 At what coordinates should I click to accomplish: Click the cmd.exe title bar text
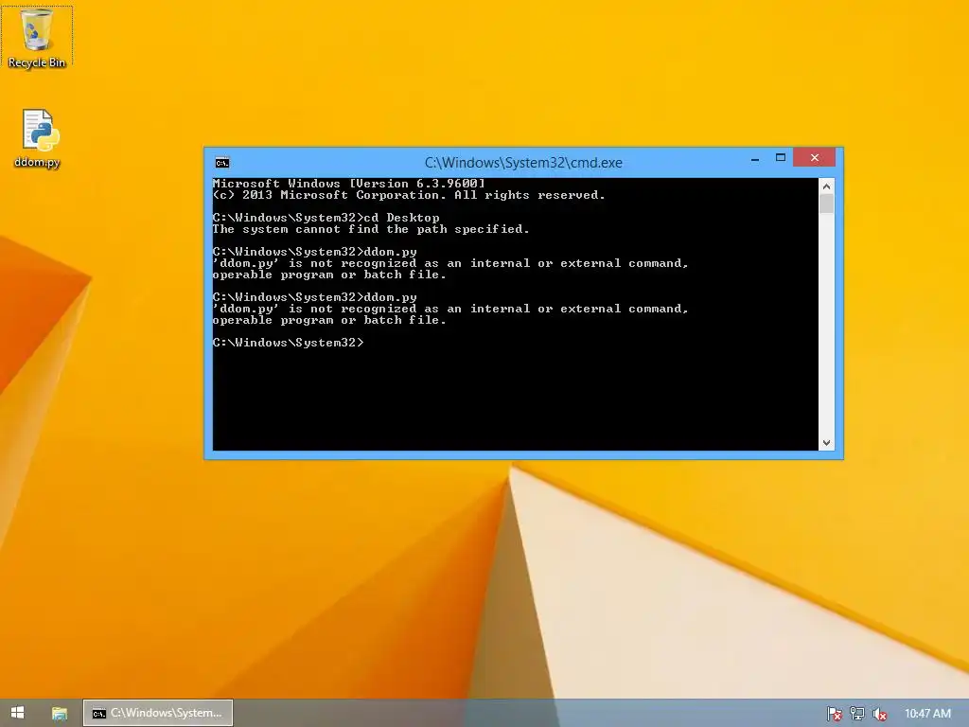(x=522, y=163)
